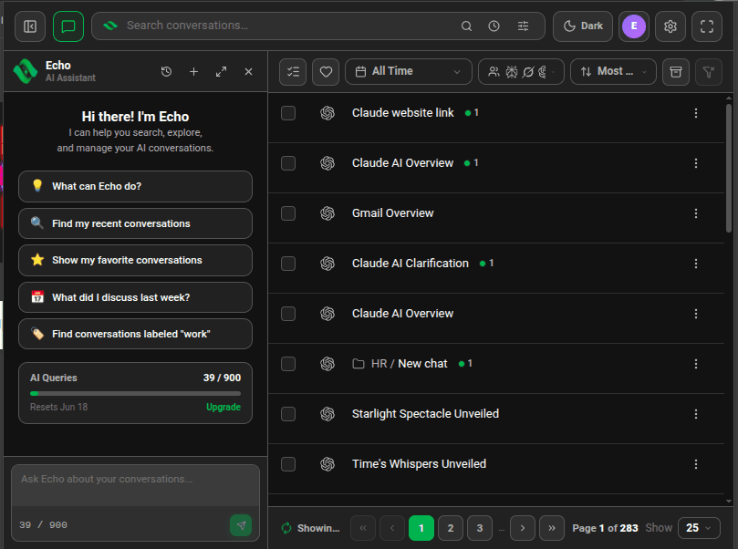Image resolution: width=738 pixels, height=549 pixels.
Task: Open Claude website link conversation
Action: (x=403, y=113)
